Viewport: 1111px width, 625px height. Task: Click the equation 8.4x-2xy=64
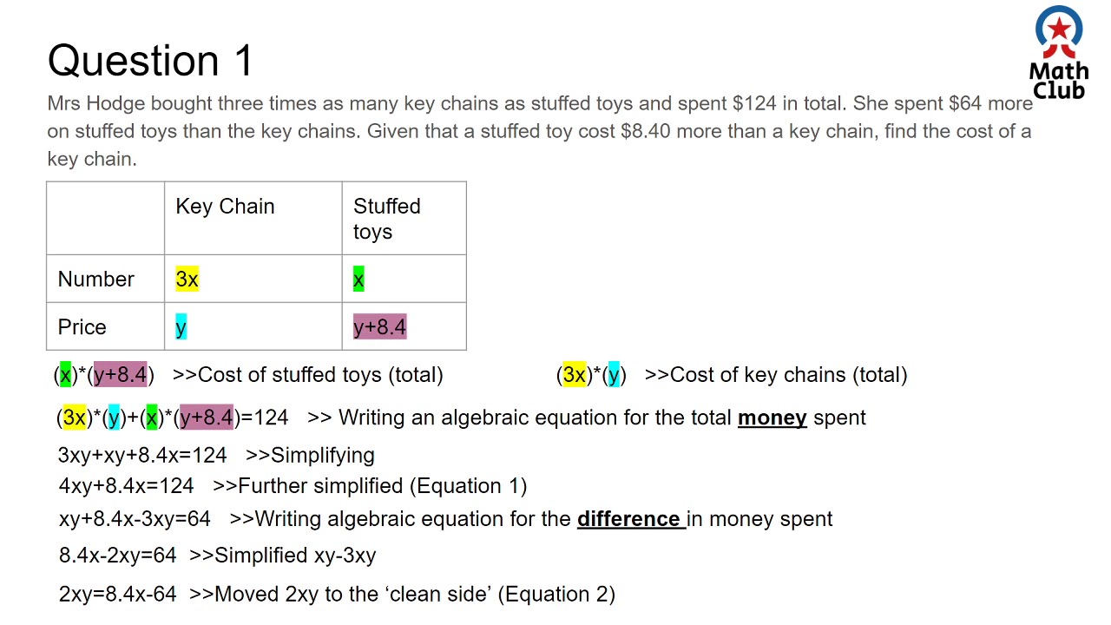pyautogui.click(x=117, y=556)
